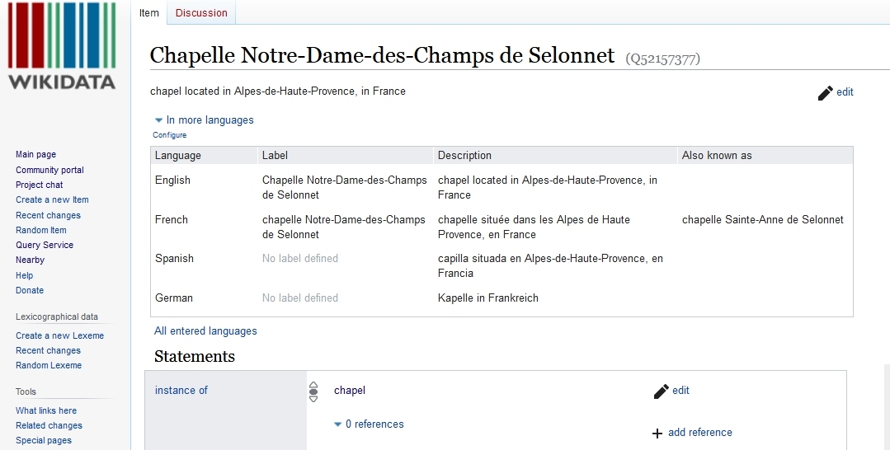This screenshot has width=890, height=450.
Task: Switch to the Item tab
Action: point(148,12)
